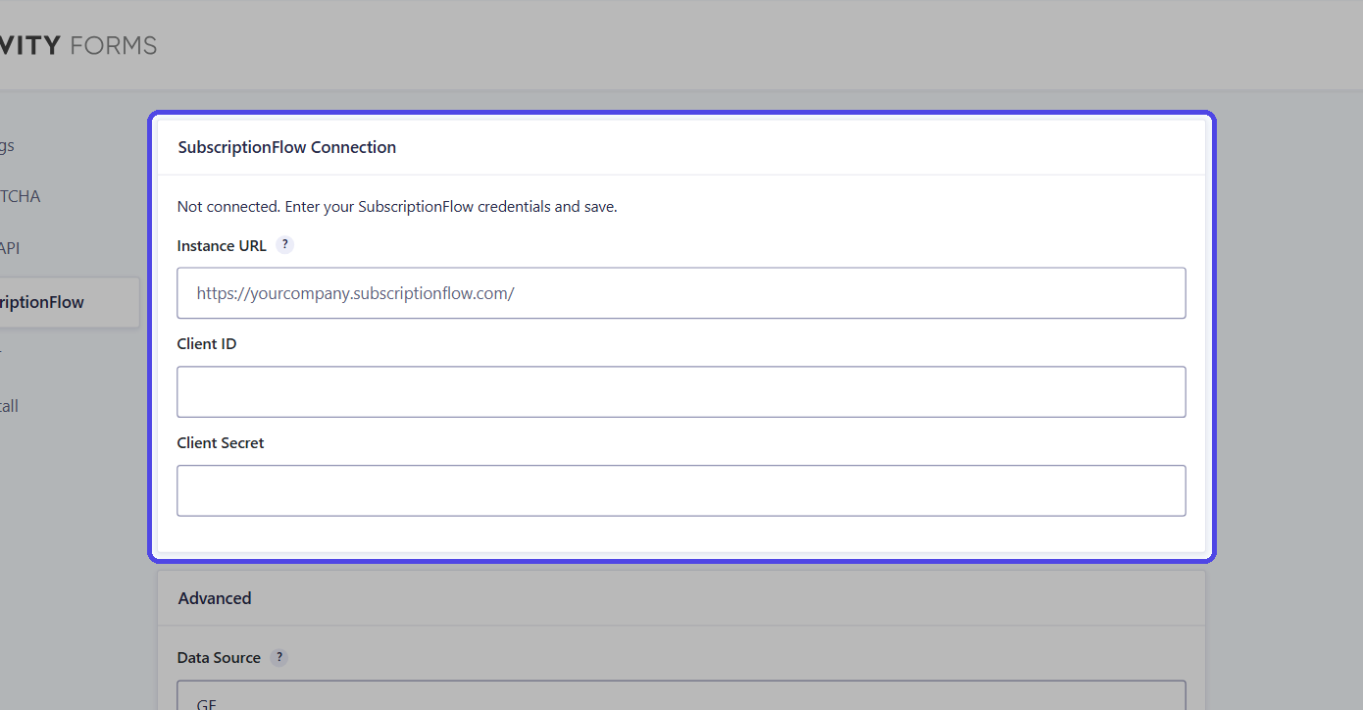Open the Data Source field showing GF
Viewport: 1363px width, 710px height.
[x=681, y=695]
